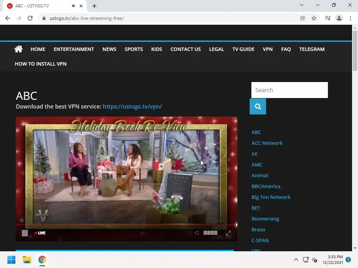Screen dimensions: 358x268
Task: Open the LEGAL menu item
Action: click(x=217, y=49)
